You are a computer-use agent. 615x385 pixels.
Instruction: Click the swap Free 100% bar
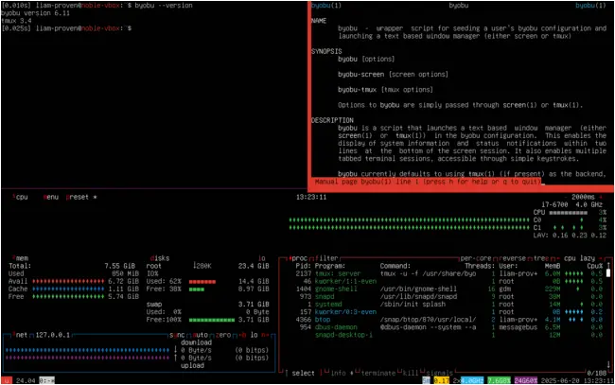tap(212, 320)
